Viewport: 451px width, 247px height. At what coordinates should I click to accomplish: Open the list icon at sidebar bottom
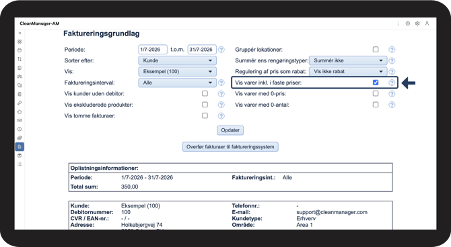[20, 164]
